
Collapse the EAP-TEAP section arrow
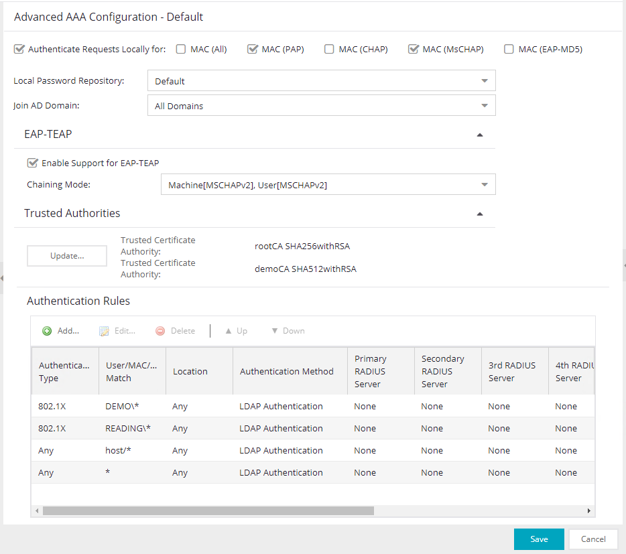click(479, 135)
